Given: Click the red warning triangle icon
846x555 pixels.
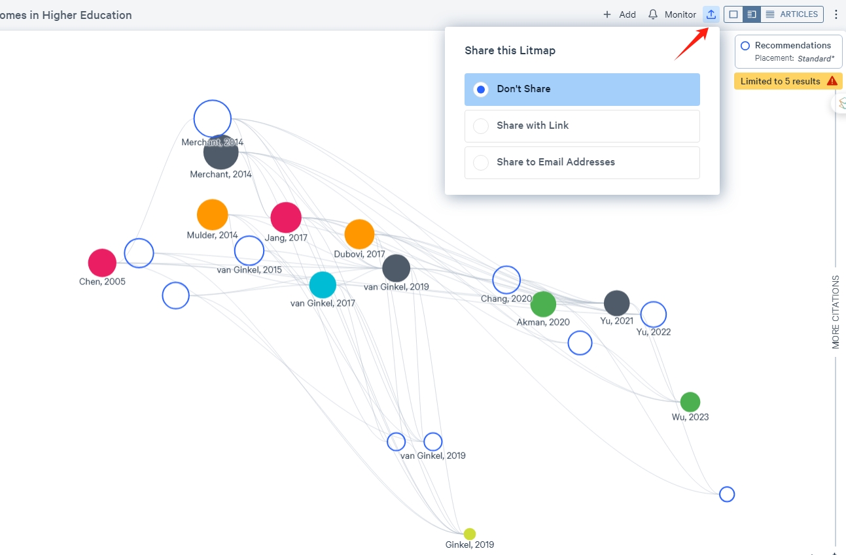Looking at the screenshot, I should pyautogui.click(x=832, y=81).
